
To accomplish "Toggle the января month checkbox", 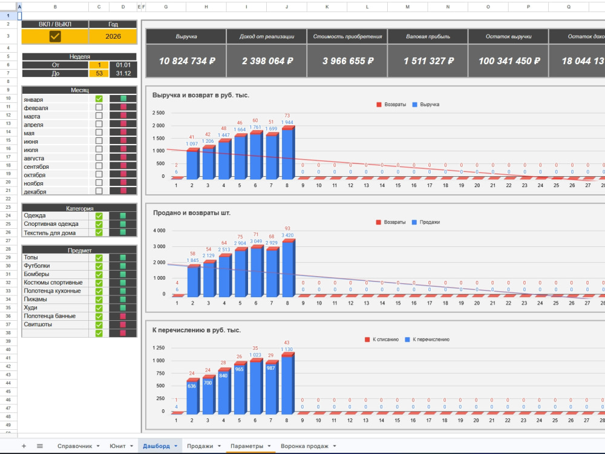I will pyautogui.click(x=99, y=99).
